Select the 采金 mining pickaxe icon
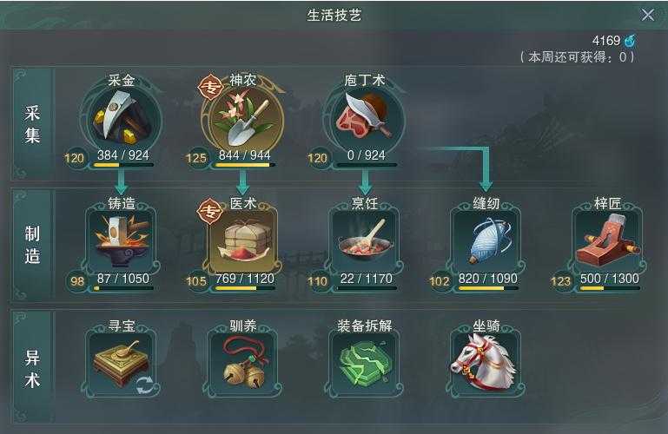The image size is (668, 434). (x=122, y=118)
